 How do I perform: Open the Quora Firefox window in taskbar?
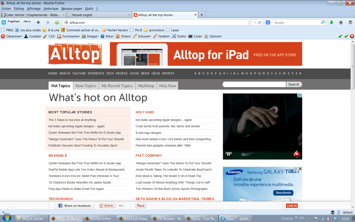[x=201, y=218]
